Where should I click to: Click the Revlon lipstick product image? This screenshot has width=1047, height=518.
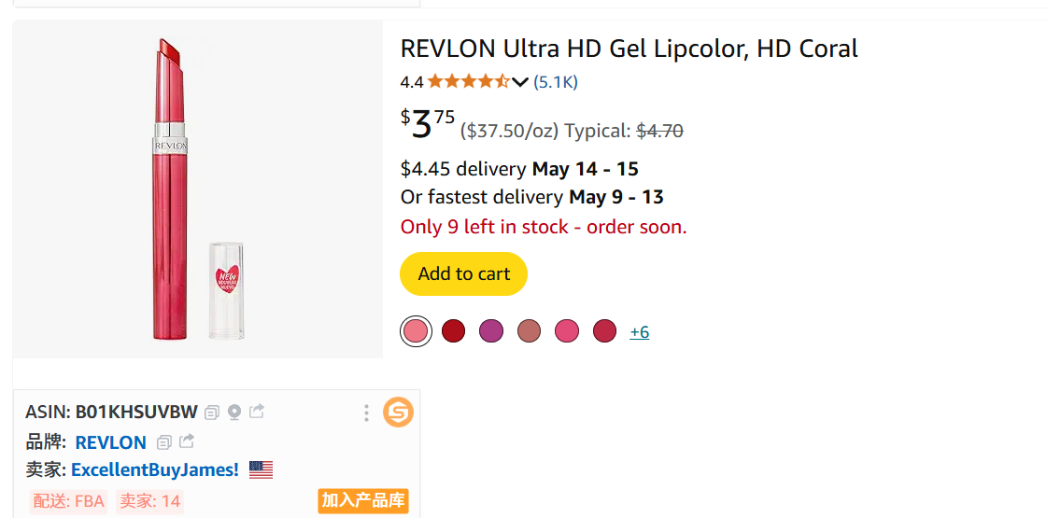pyautogui.click(x=197, y=189)
